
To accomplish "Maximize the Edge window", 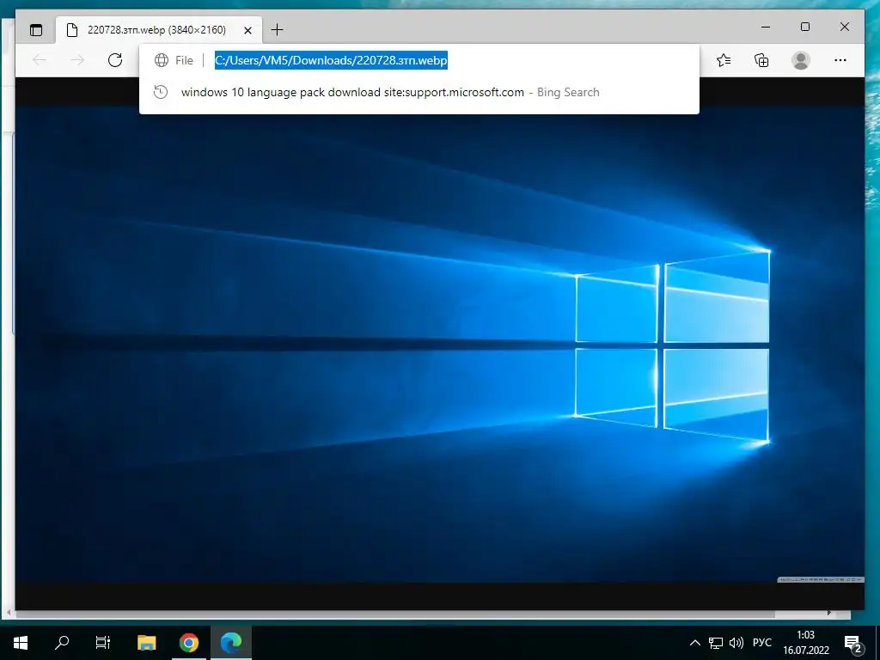I will click(x=805, y=27).
